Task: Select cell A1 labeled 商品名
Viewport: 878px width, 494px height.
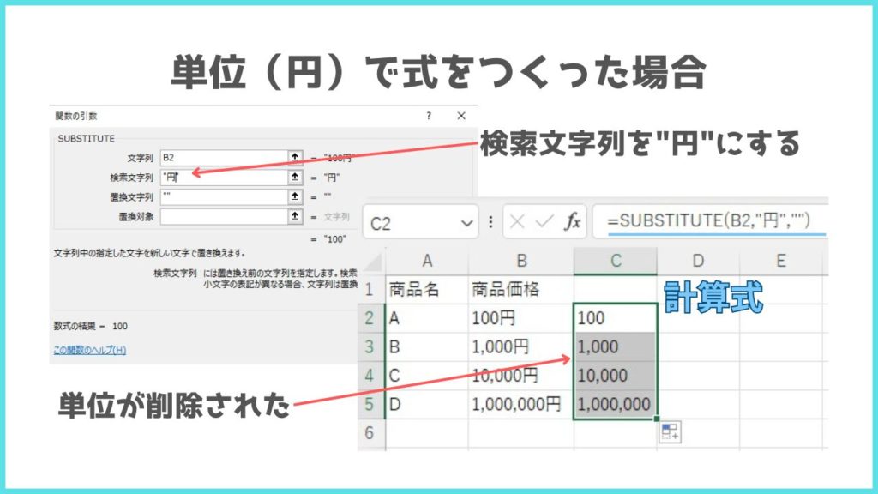Action: click(426, 289)
